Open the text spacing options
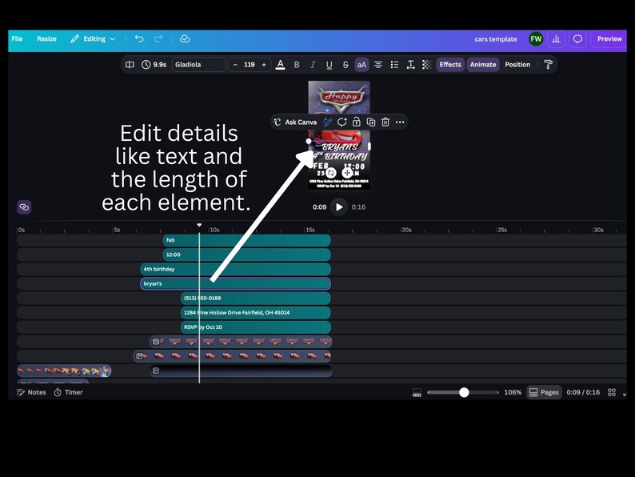The image size is (635, 477). point(410,65)
